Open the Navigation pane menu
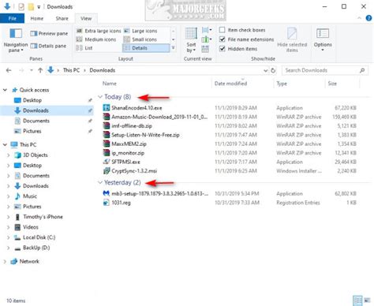Viewport: 374px width, 306px height. click(x=16, y=40)
